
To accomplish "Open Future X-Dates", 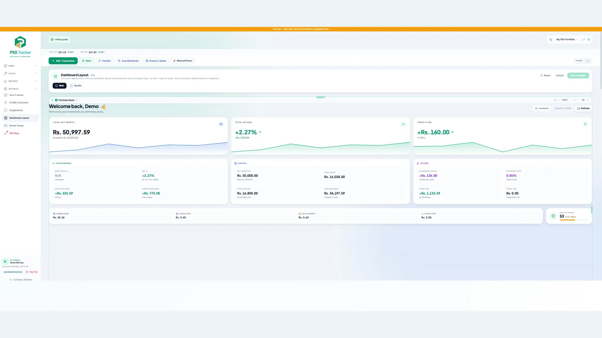I will [x=156, y=61].
